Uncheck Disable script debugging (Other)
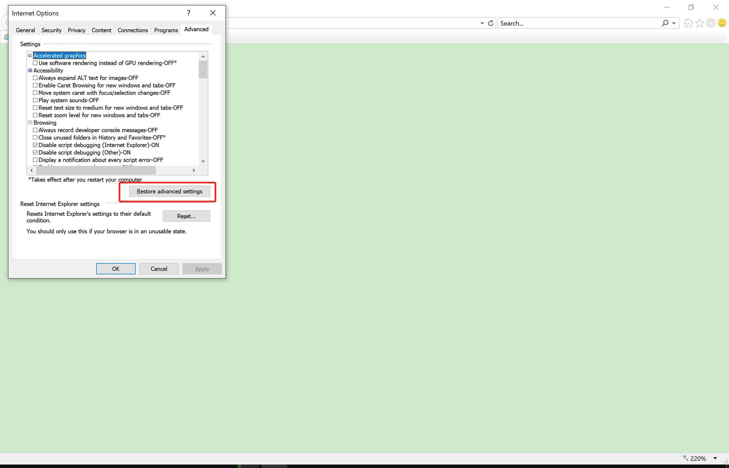The width and height of the screenshot is (729, 468). (x=35, y=152)
